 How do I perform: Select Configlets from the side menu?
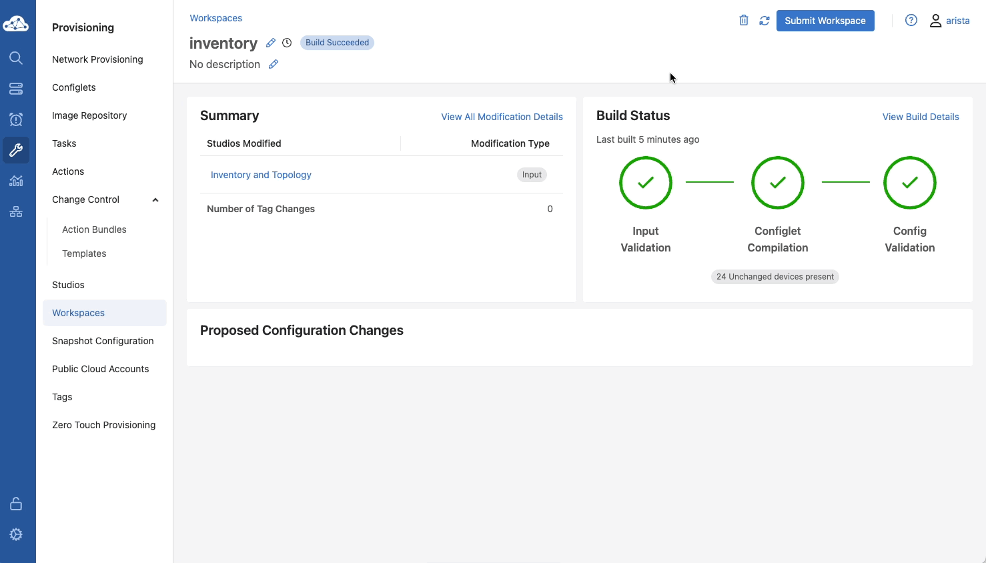click(74, 87)
